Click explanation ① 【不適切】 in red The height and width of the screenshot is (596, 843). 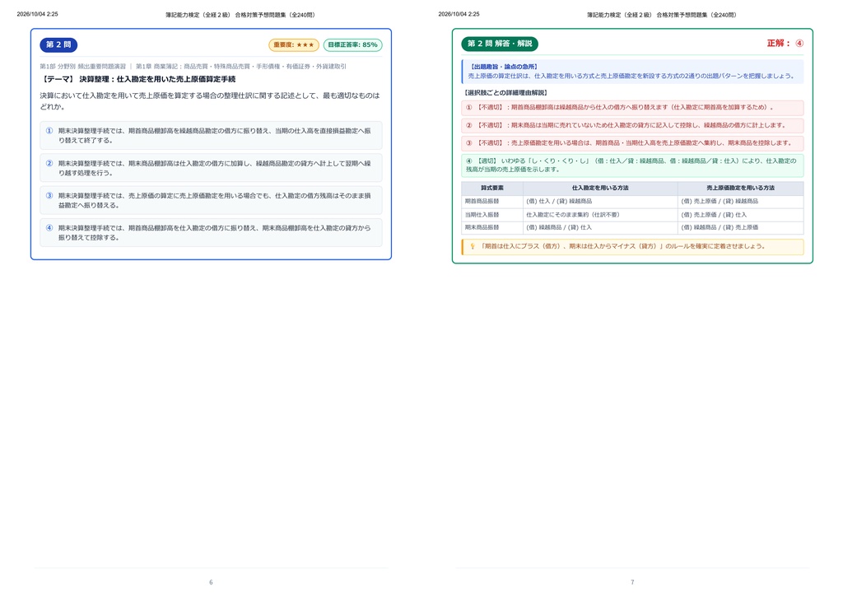pyautogui.click(x=632, y=108)
